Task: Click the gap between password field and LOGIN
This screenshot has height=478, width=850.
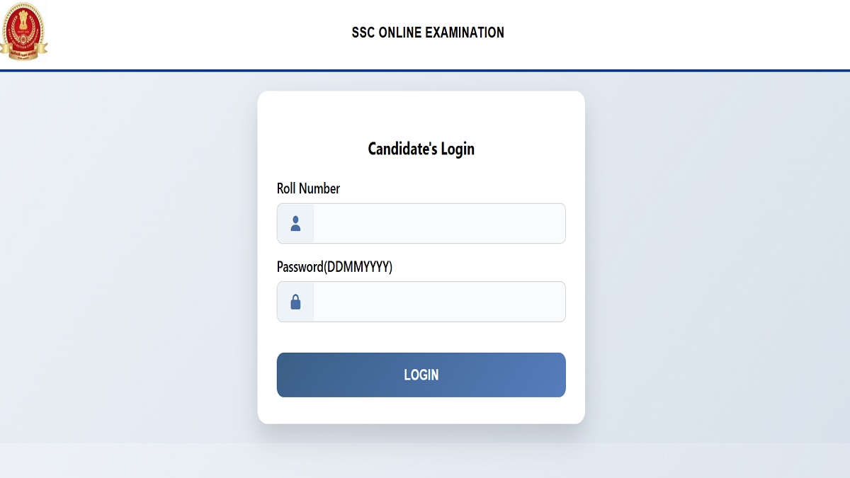Action: click(421, 337)
